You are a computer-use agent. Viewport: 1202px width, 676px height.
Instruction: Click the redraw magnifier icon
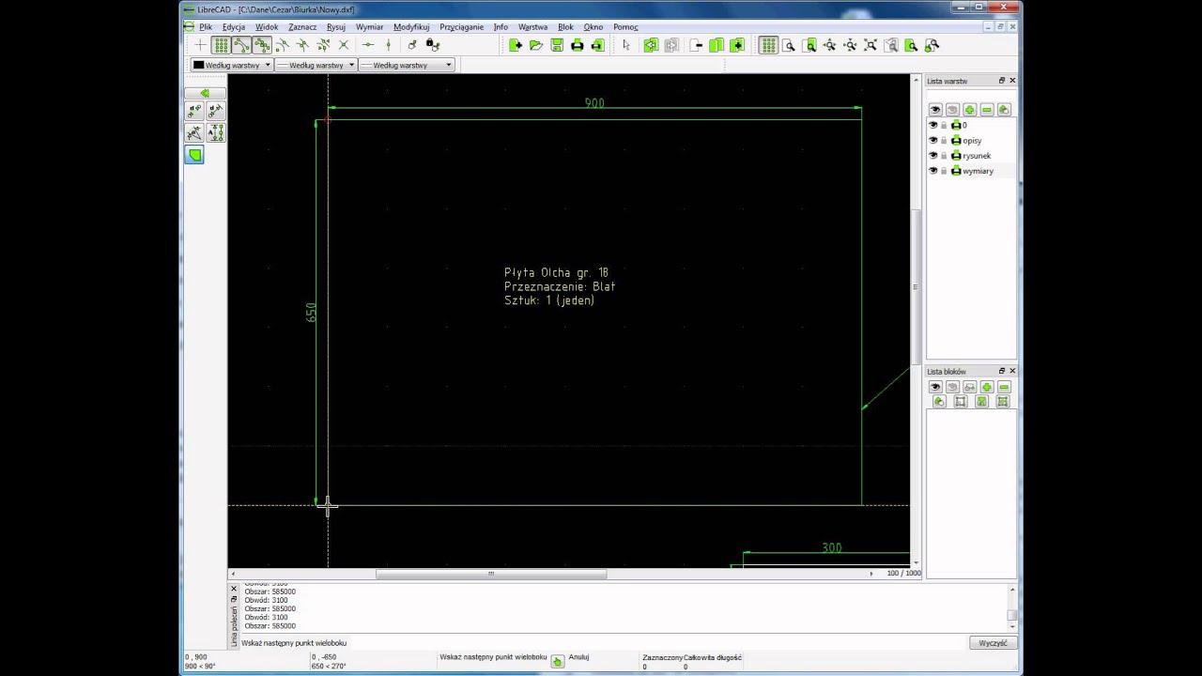[789, 45]
